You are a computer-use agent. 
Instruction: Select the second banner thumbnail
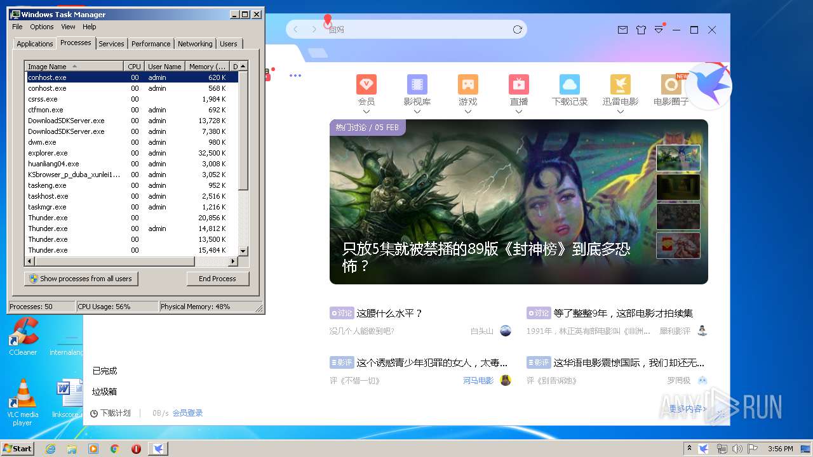[678, 187]
